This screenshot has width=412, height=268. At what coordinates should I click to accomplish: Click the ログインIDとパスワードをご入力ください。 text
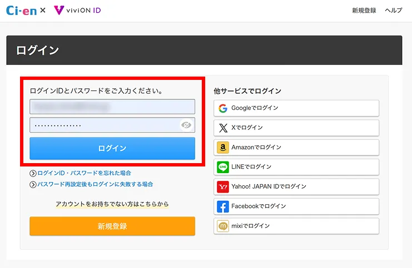[96, 91]
